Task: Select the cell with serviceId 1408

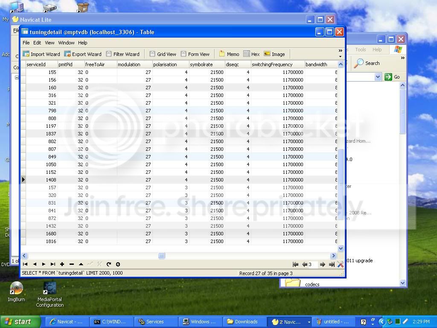Action: click(x=42, y=180)
